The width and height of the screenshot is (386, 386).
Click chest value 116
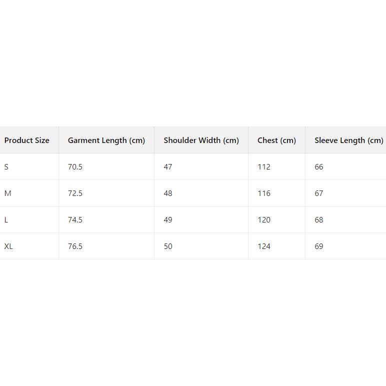(x=264, y=193)
